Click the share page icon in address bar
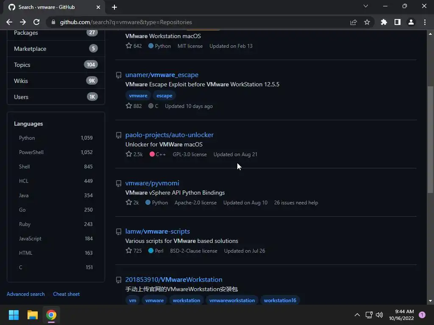This screenshot has height=325, width=434. point(353,22)
